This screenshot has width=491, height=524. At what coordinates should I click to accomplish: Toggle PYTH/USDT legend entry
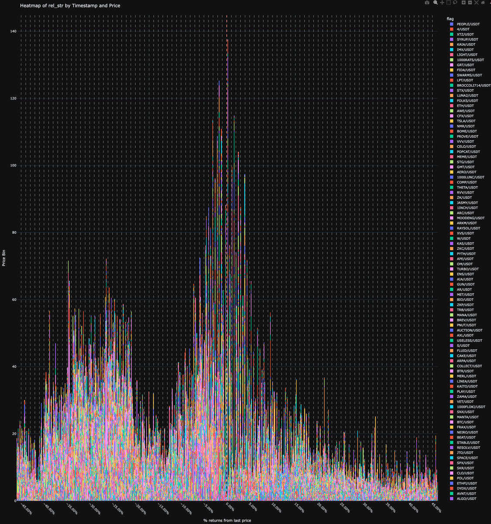[463, 254]
